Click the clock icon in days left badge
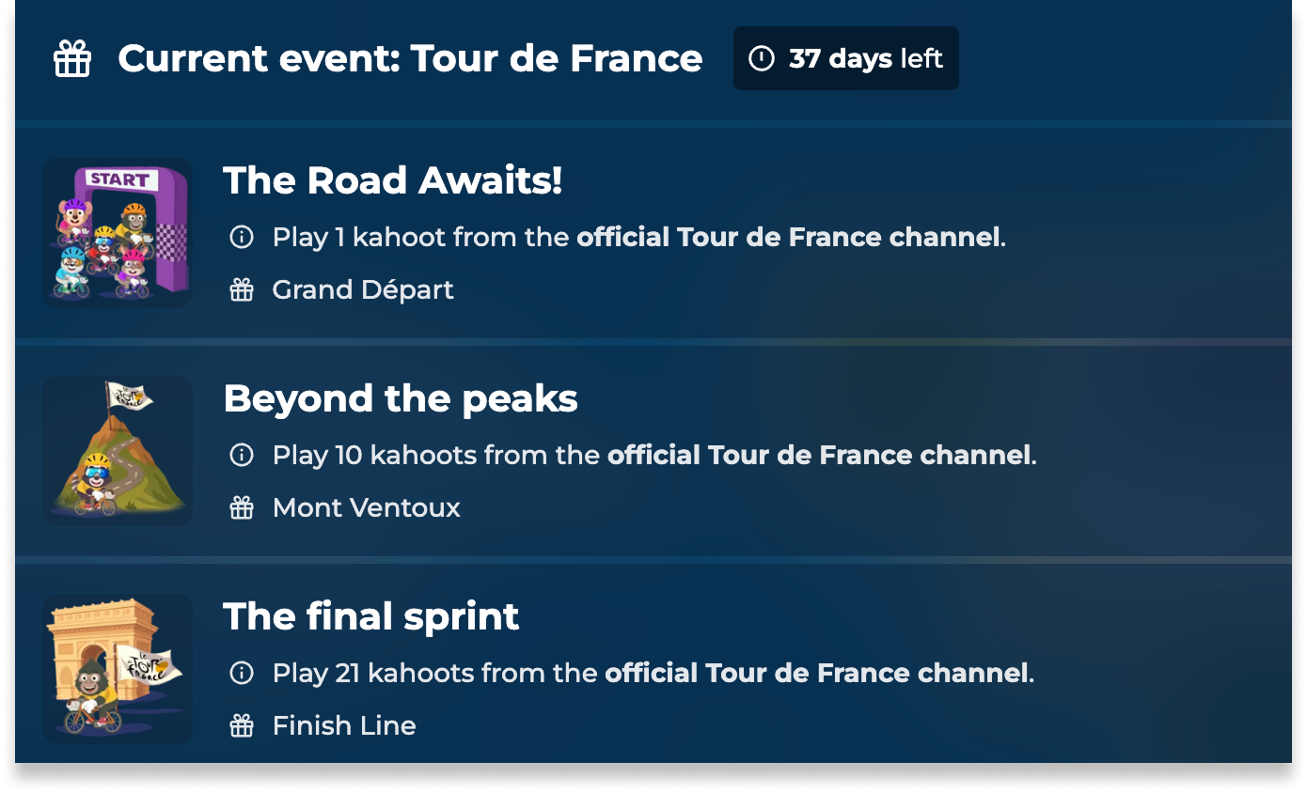 coord(761,58)
